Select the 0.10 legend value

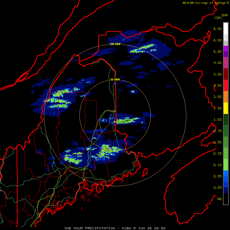(217, 165)
